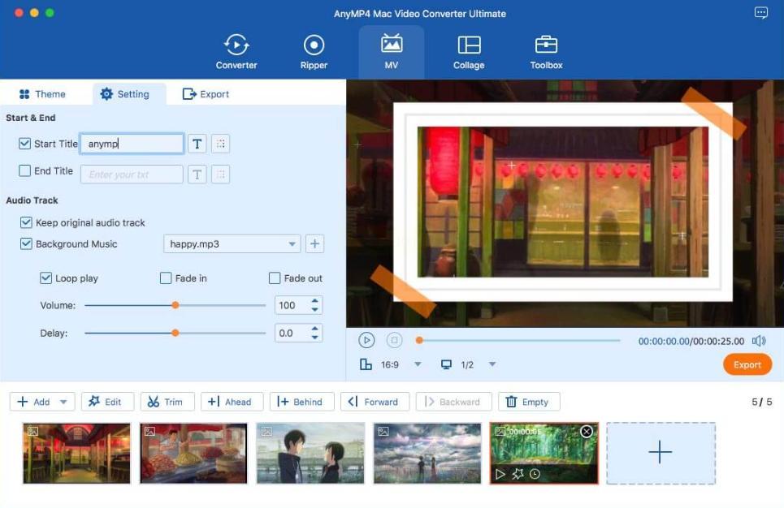Open the Add files dropdown arrow
Viewport: 784px width, 508px height.
[x=63, y=402]
